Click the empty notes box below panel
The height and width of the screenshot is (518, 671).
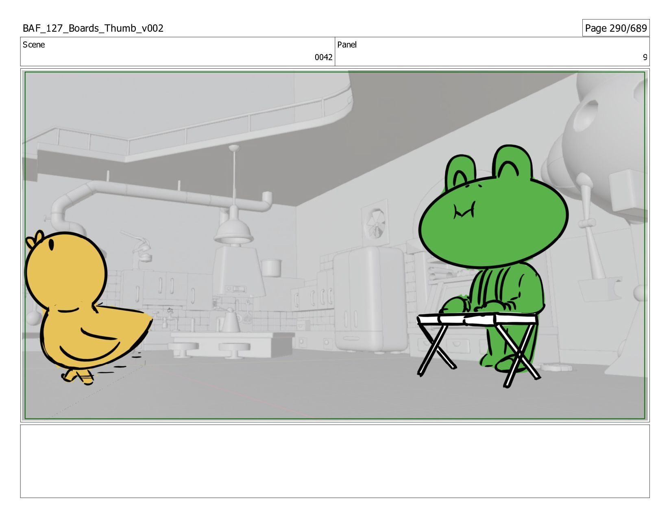[335, 461]
